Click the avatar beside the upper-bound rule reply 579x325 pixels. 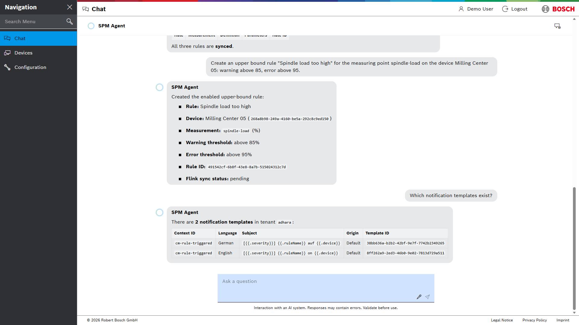pos(160,87)
